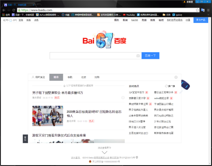Image resolution: width=212 pixels, height=166 pixels.
Task: Open the Youtube bookmark
Action: pos(129,15)
